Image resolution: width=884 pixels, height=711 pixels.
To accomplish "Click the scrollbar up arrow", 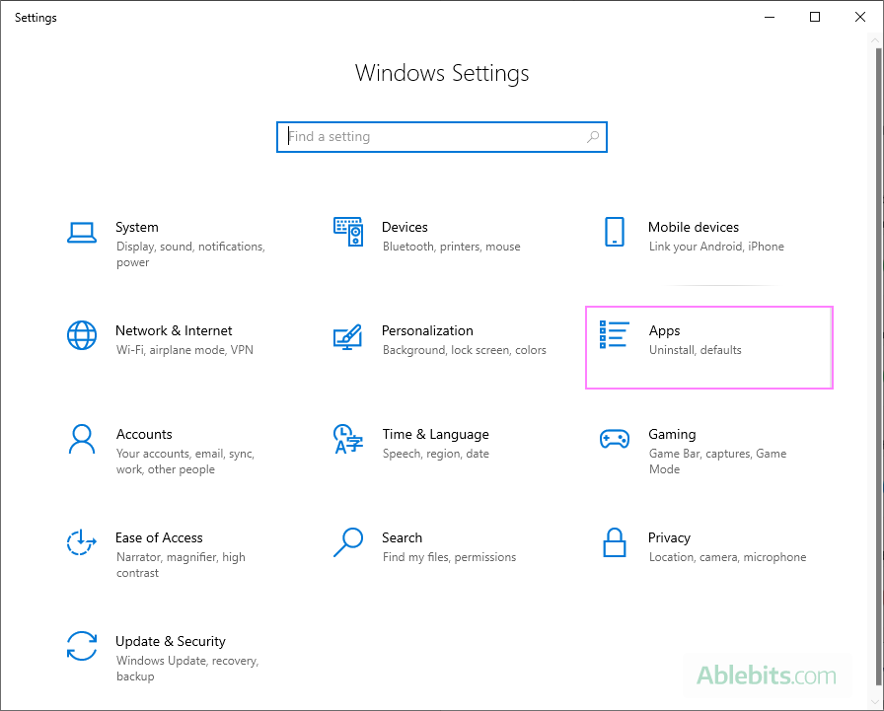I will (875, 40).
